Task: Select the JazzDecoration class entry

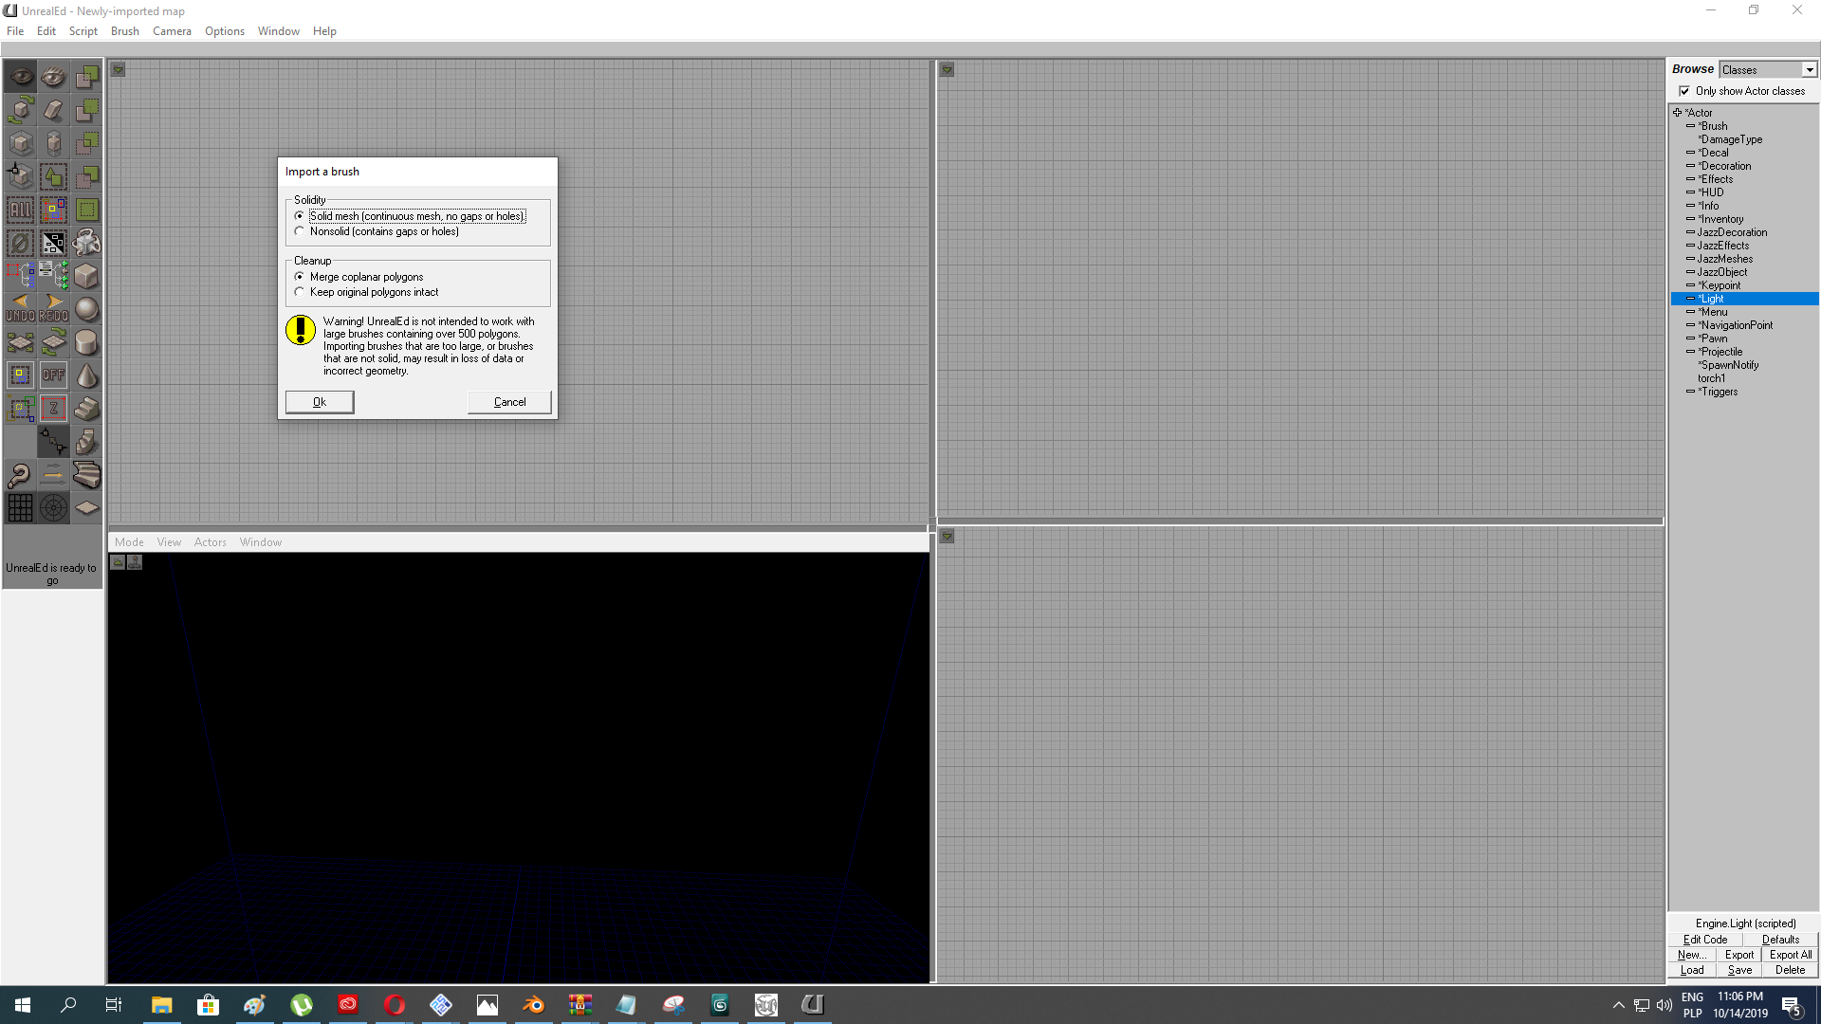Action: click(1732, 232)
